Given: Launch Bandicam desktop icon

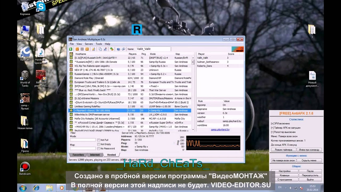Looking at the screenshot, I should [x=25, y=169].
